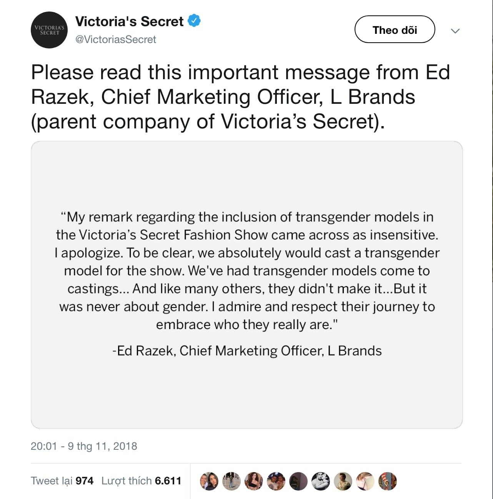This screenshot has width=493, height=499.
Task: Open the @VictoriasSecret handle link
Action: pyautogui.click(x=116, y=40)
